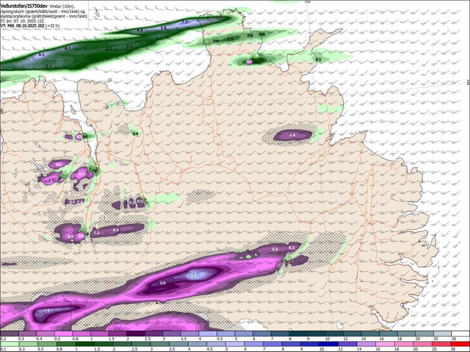470x352 pixels.
Task: Pick the palest green swatch beside 0.1
Action: click(9, 344)
